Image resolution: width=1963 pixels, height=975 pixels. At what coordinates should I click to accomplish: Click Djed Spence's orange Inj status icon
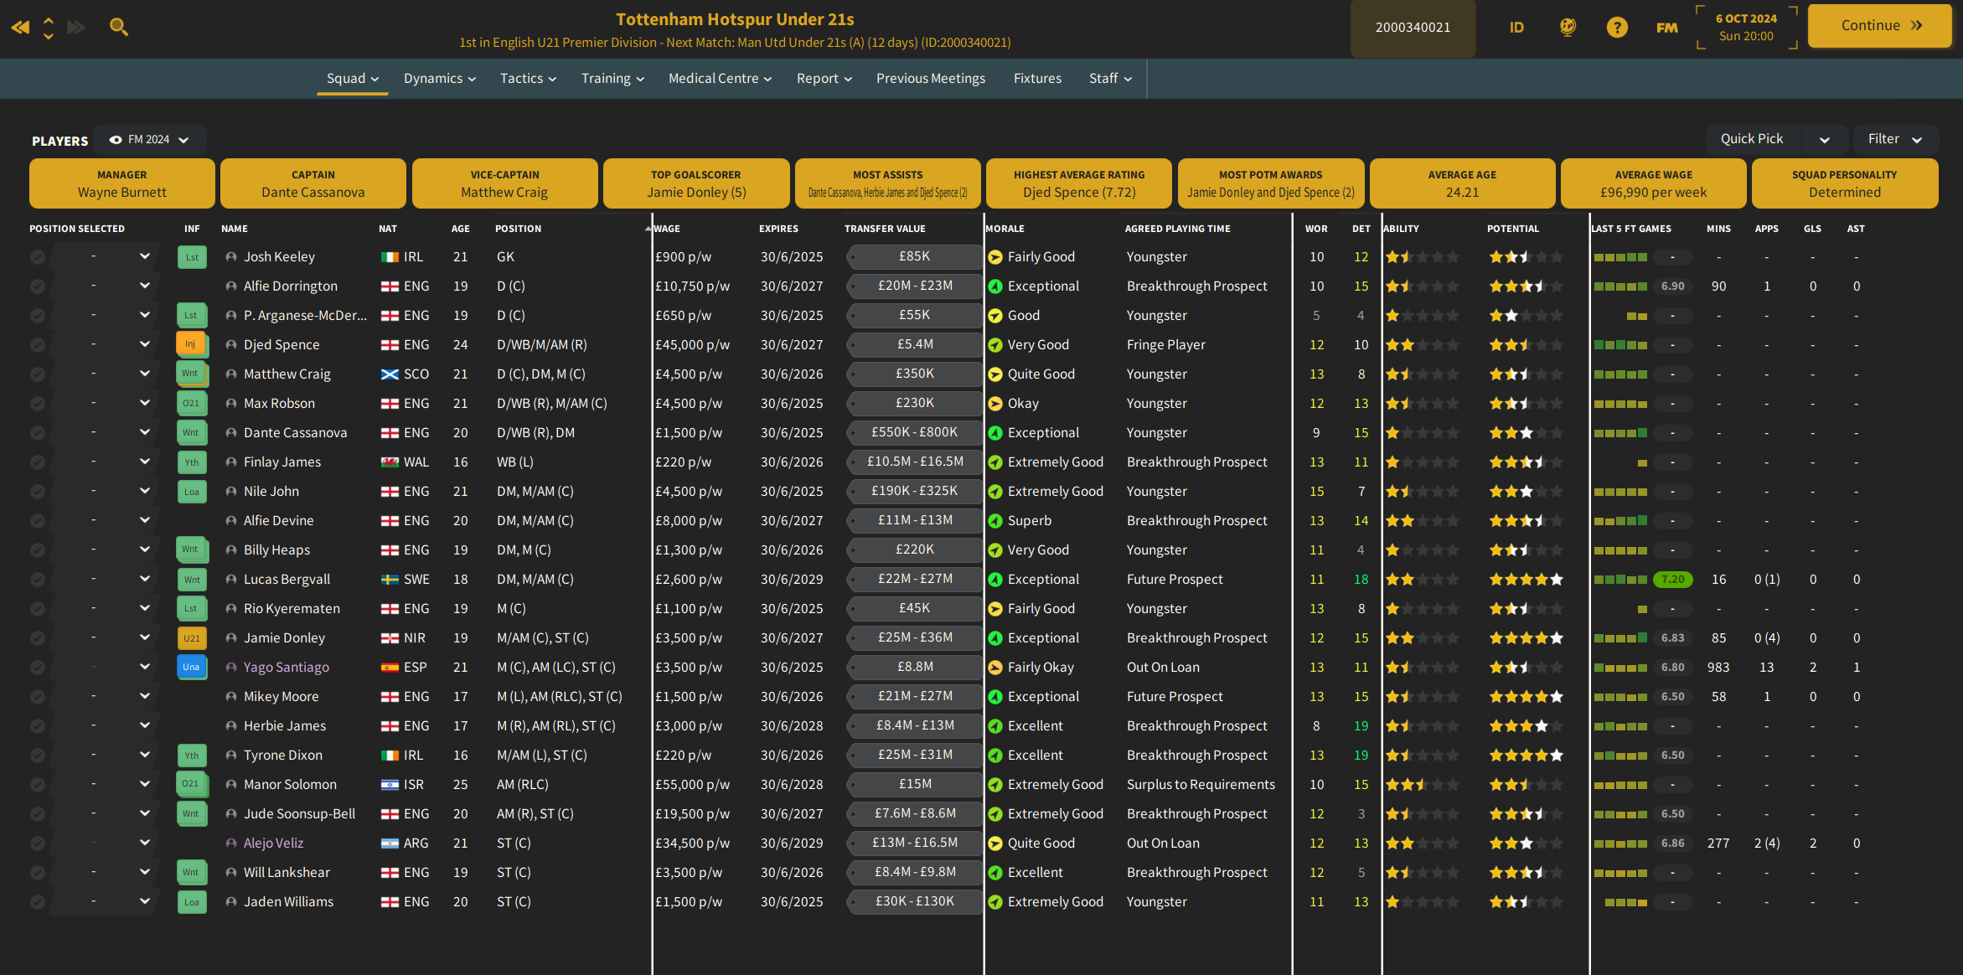[191, 344]
